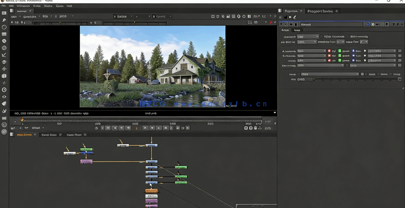Switch to the second tab in the node graph panel
405x208 pixels.
(49, 135)
